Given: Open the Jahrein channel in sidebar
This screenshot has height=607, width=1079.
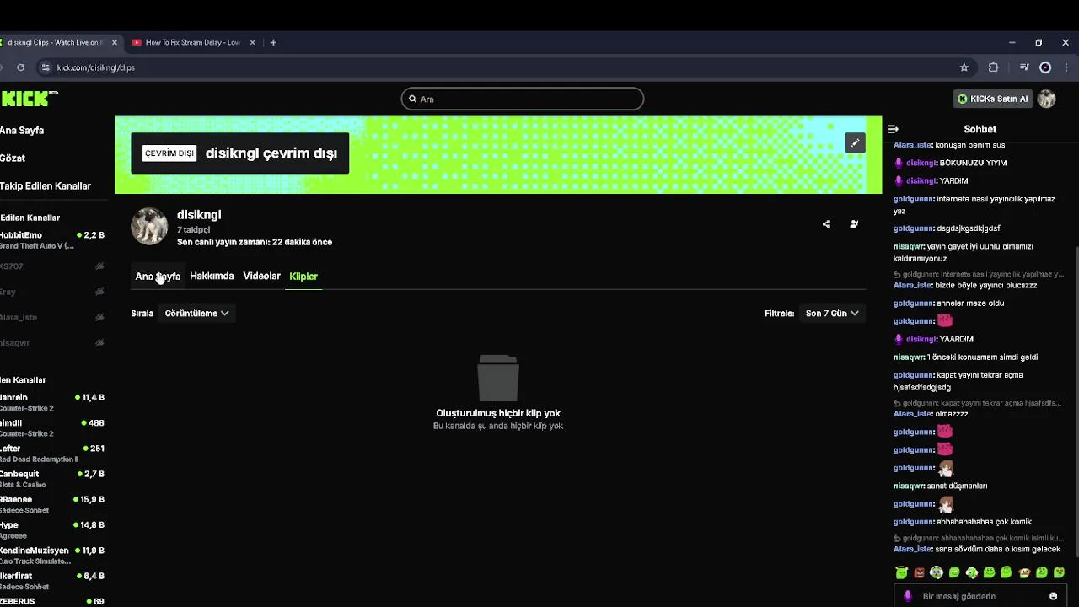Looking at the screenshot, I should 52,402.
